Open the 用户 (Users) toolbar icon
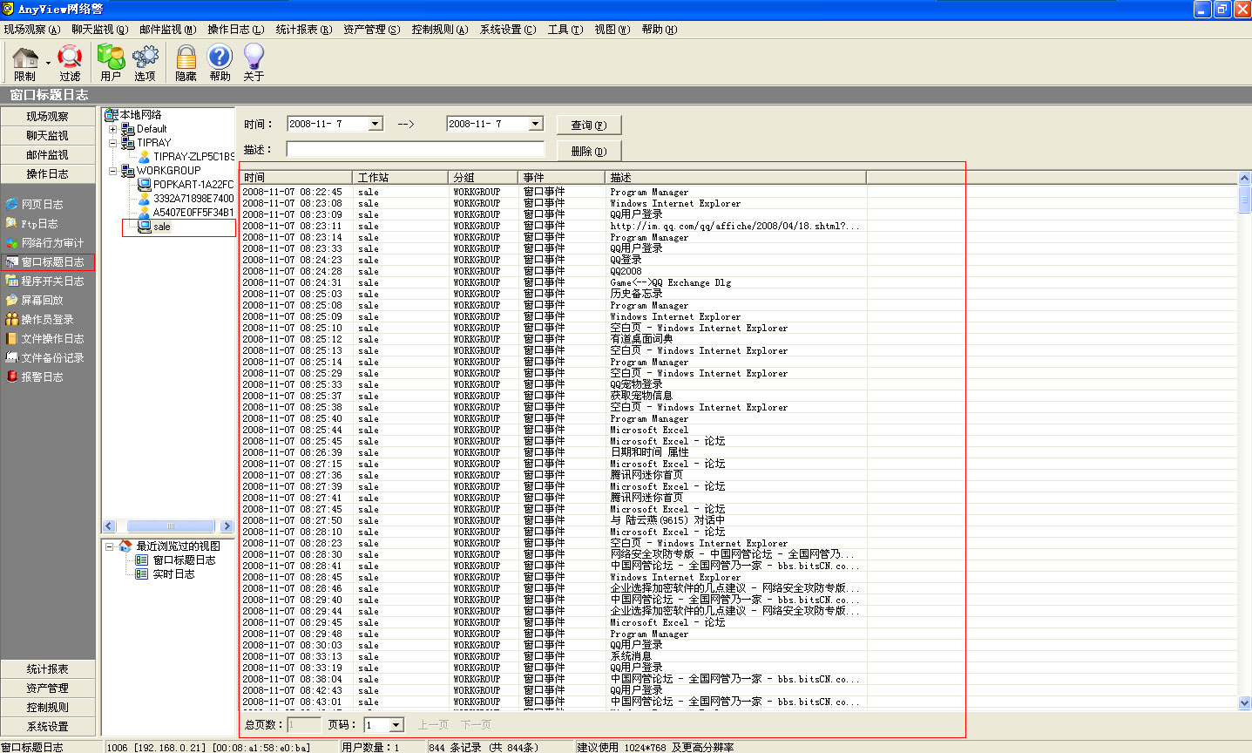Viewport: 1252px width, 753px height. pos(111,62)
